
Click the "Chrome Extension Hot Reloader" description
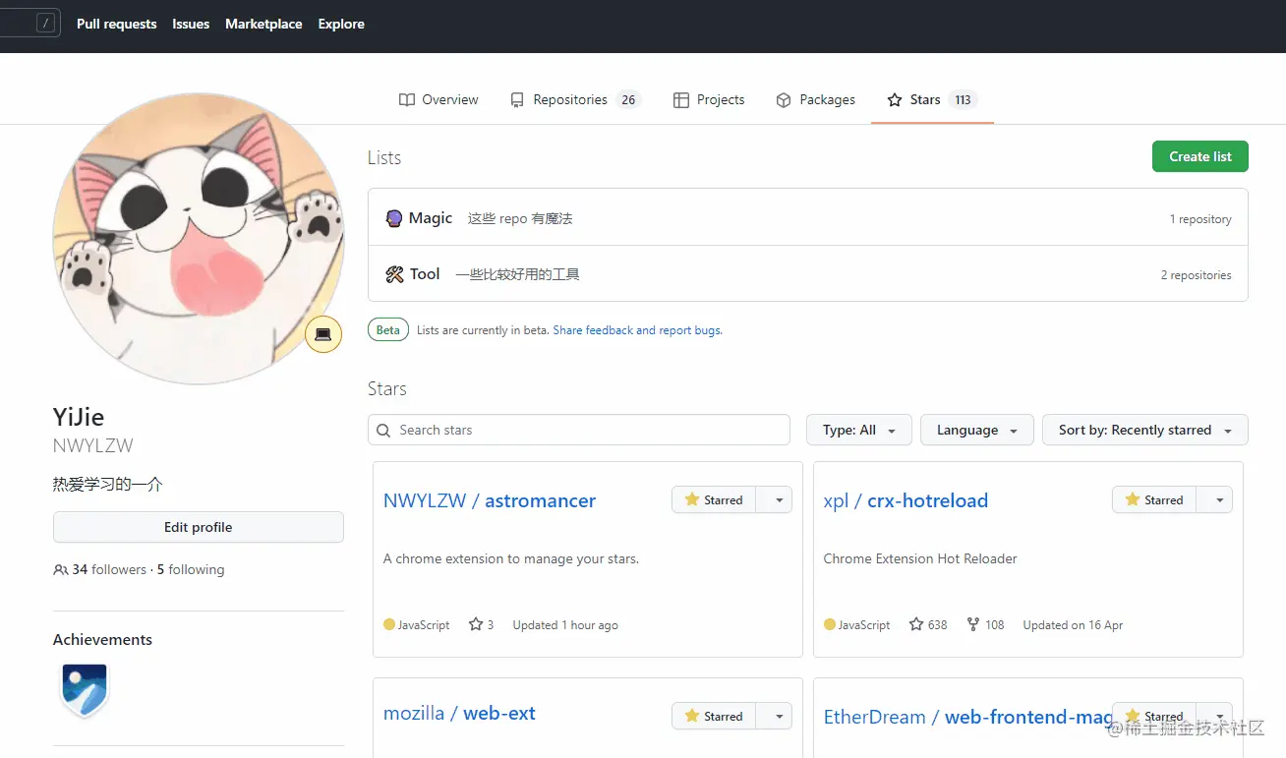pyautogui.click(x=920, y=558)
